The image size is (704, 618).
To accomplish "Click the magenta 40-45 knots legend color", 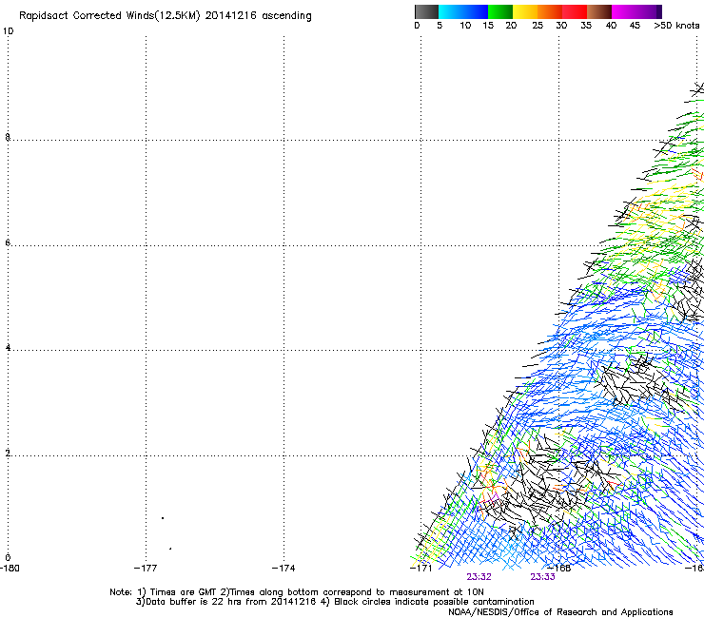I will point(624,11).
